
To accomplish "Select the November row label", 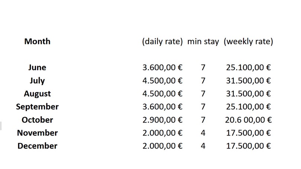I will (x=37, y=133).
